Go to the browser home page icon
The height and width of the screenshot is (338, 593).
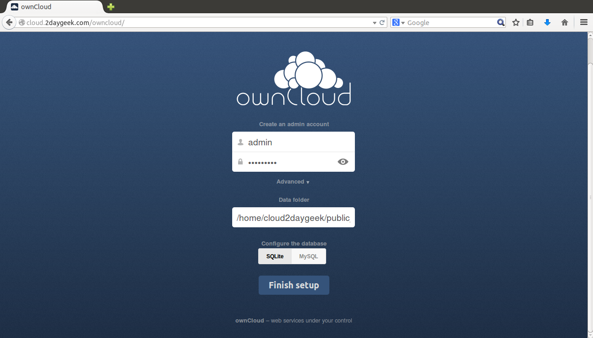(565, 22)
